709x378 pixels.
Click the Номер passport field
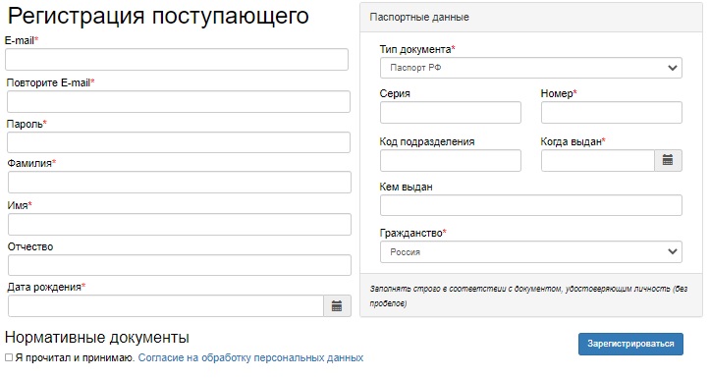612,113
